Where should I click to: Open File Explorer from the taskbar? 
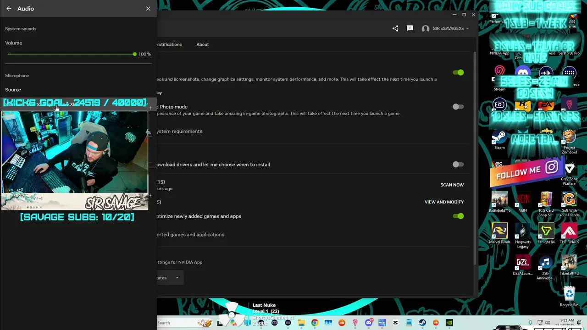(301, 323)
